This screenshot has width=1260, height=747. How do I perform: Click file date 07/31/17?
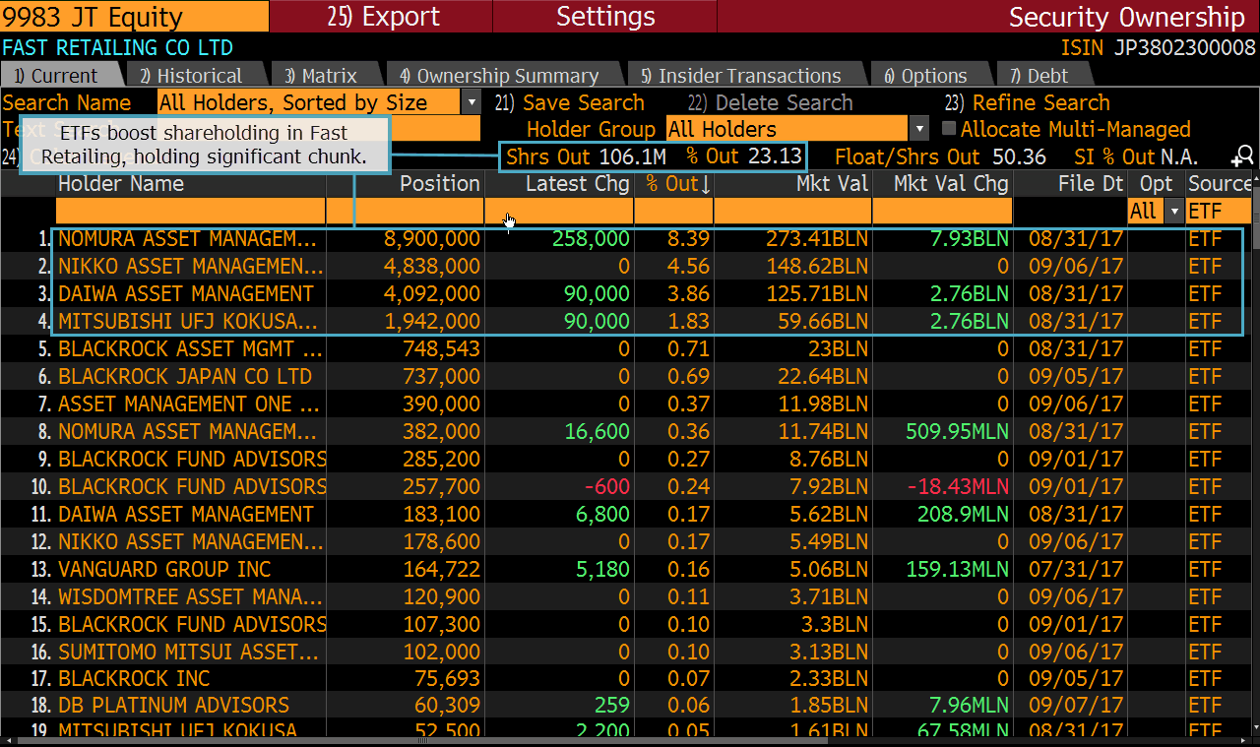(1076, 569)
